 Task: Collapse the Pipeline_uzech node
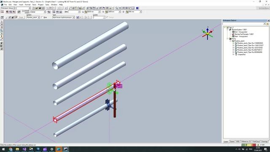230,41
